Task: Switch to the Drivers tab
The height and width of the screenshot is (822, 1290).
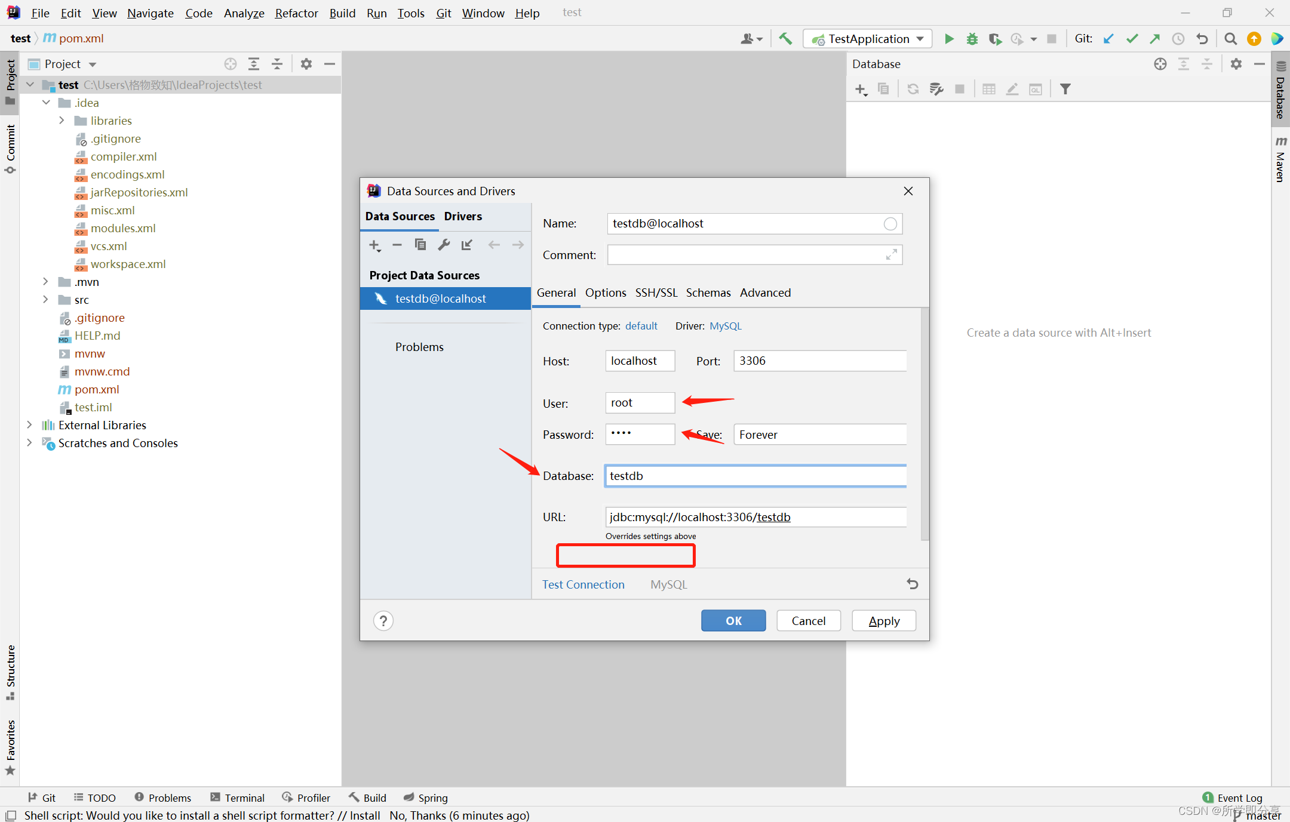Action: [463, 216]
